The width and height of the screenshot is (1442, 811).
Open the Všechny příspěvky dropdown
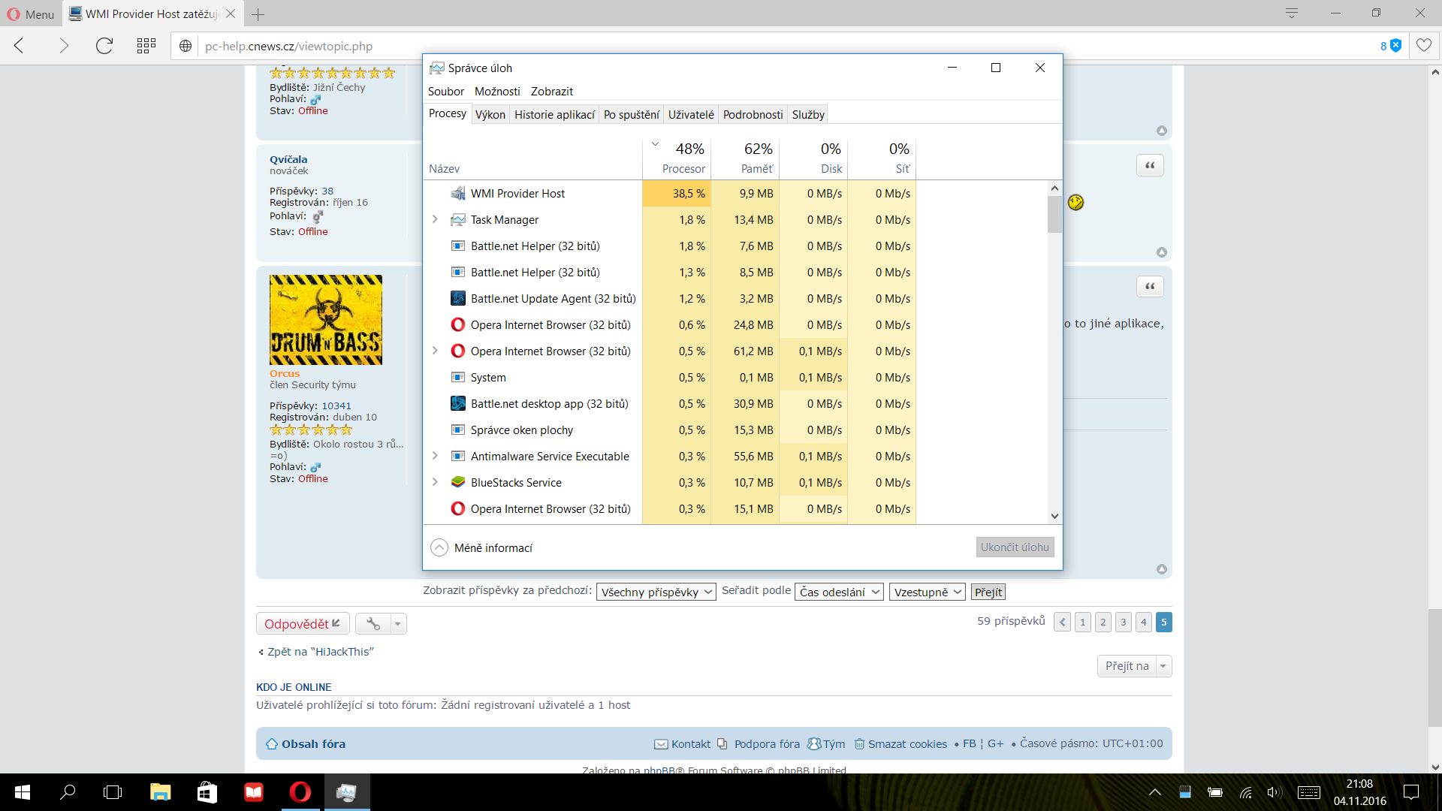point(656,592)
